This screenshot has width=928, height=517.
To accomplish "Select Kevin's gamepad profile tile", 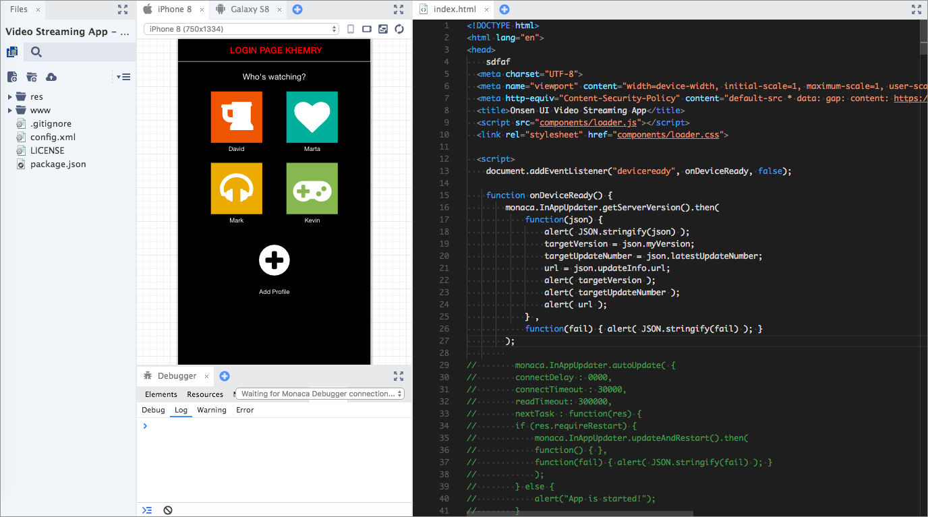I will (312, 189).
